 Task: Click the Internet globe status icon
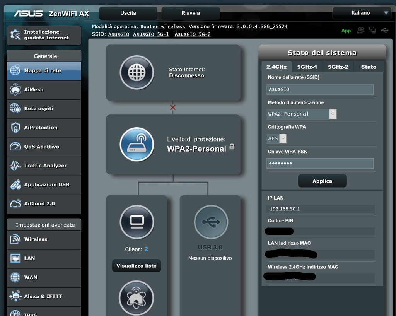pyautogui.click(x=137, y=72)
